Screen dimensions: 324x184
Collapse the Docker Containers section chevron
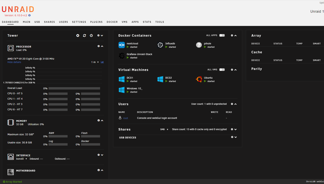click(235, 35)
